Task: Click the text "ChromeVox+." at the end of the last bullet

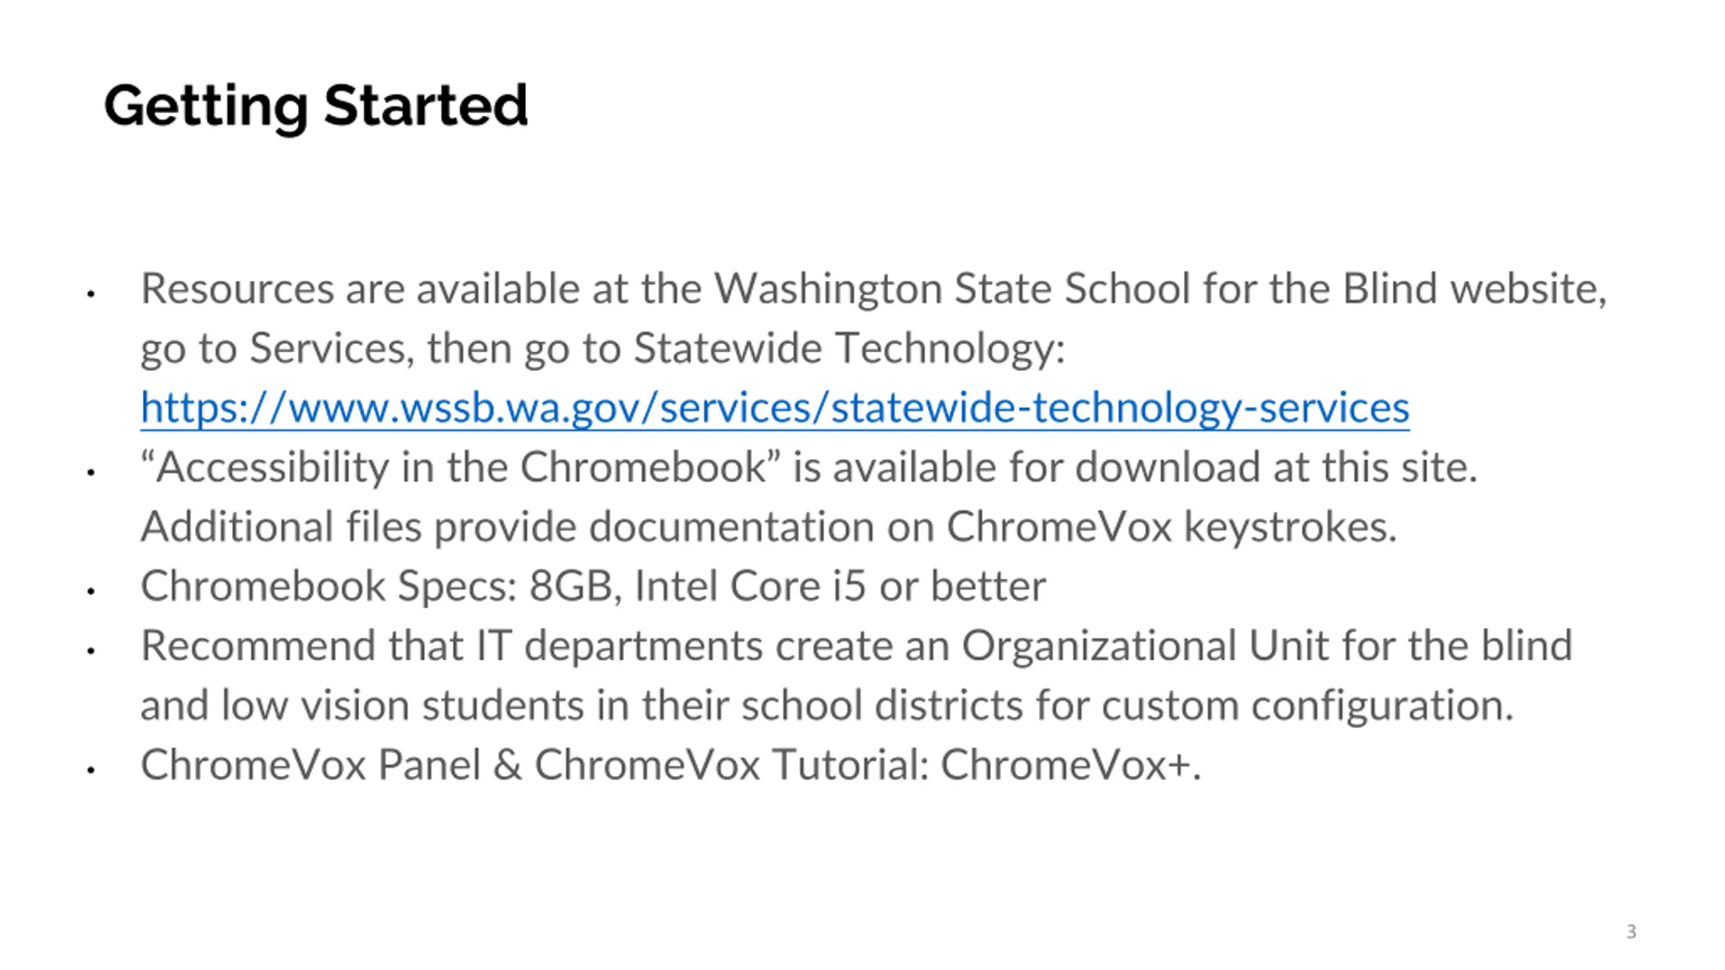Action: click(1071, 765)
